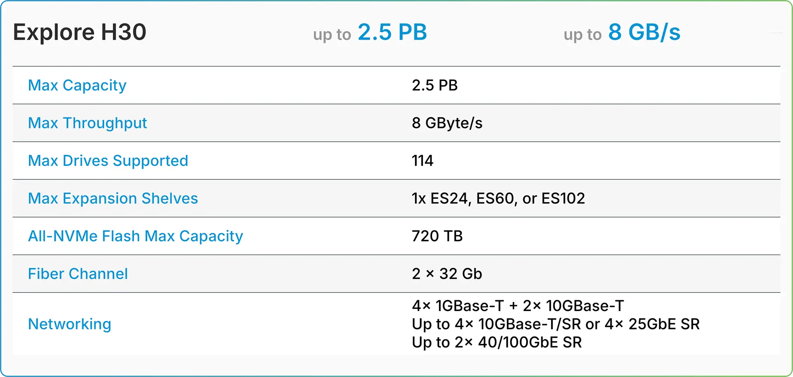Click the capacity "up to" text in header
Viewport: 793px width, 377px height.
tap(332, 35)
